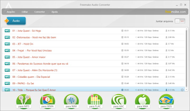190x111 pixels.
Task: Choose the para AAC conversion icon
Action: 119,101
